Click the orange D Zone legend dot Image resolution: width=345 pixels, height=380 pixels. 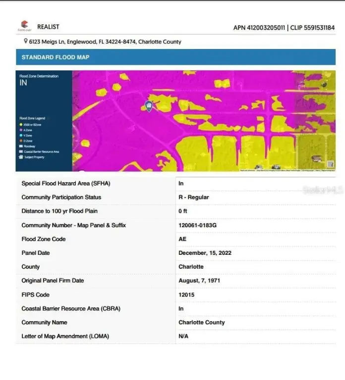click(21, 141)
